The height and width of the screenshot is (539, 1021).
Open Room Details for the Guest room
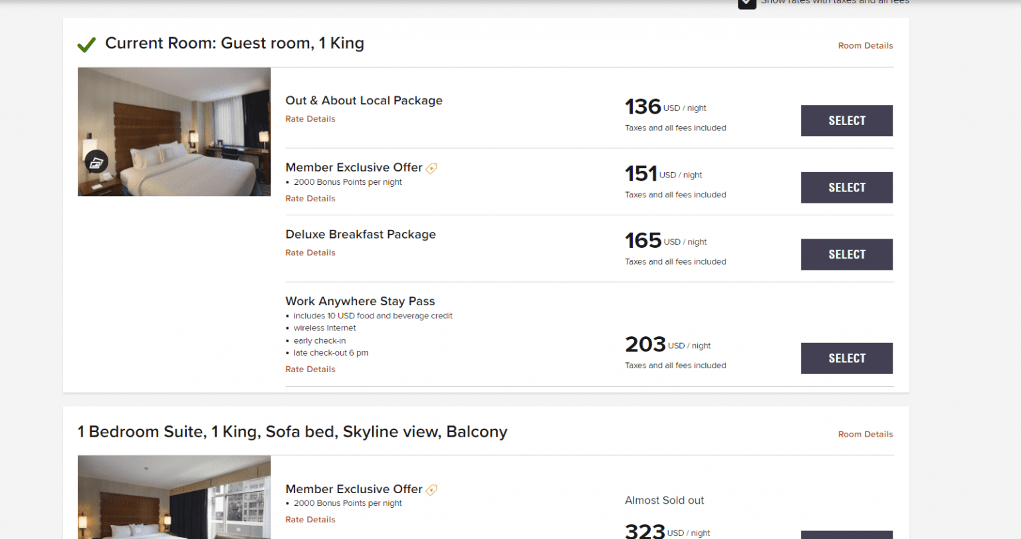(865, 45)
